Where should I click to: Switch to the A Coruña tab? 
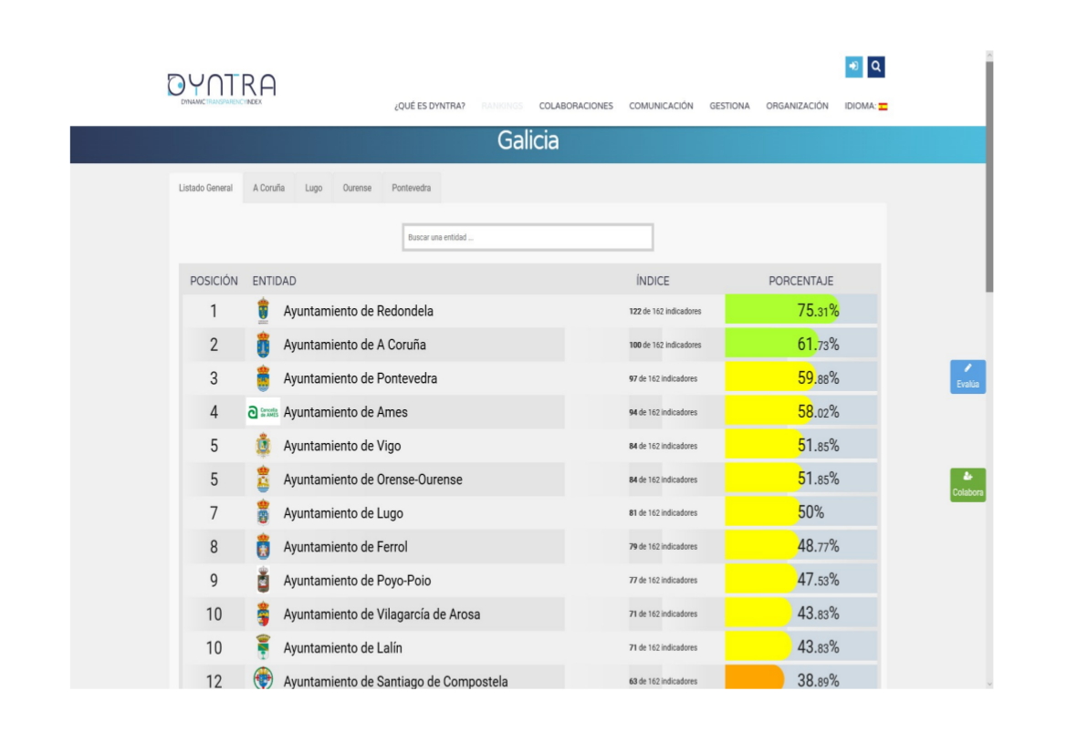click(x=268, y=188)
